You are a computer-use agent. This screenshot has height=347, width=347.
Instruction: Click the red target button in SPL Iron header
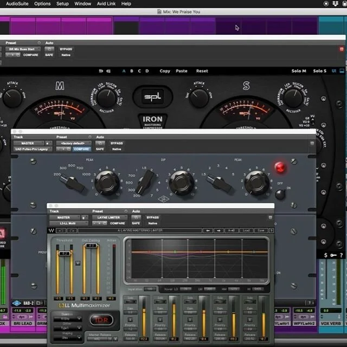point(342,49)
